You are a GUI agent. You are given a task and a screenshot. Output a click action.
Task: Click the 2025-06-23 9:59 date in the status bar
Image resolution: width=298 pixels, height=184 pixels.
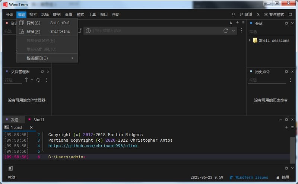pyautogui.click(x=207, y=177)
